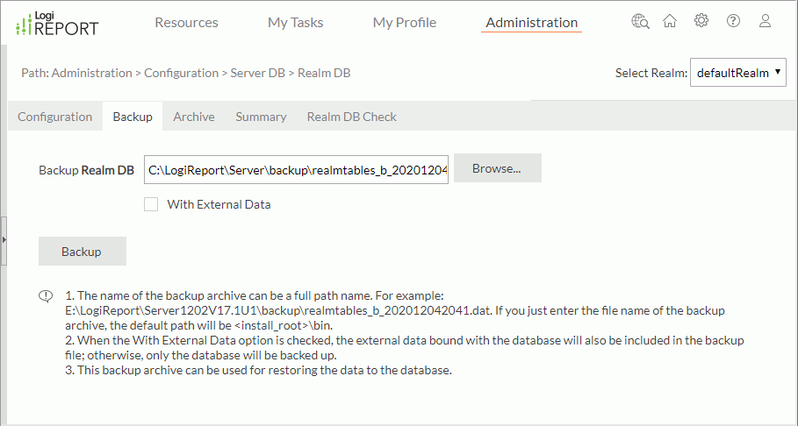Open the Select Realm dropdown
The image size is (798, 426).
click(x=738, y=73)
